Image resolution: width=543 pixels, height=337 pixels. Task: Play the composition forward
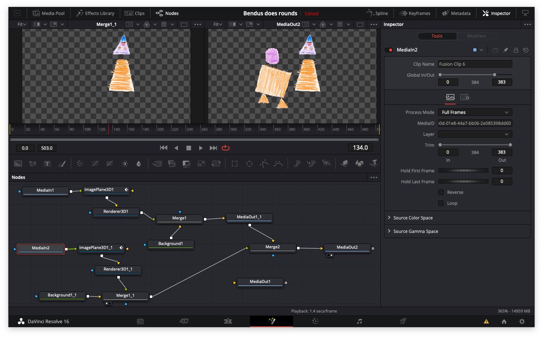coord(201,148)
